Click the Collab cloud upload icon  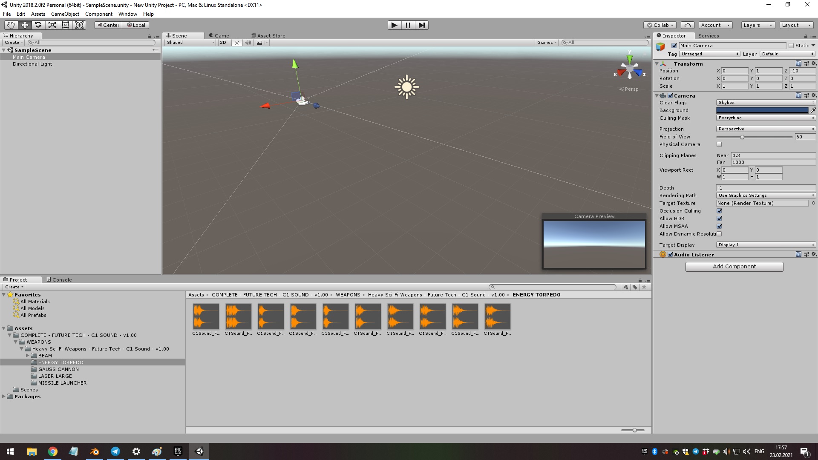click(x=688, y=25)
